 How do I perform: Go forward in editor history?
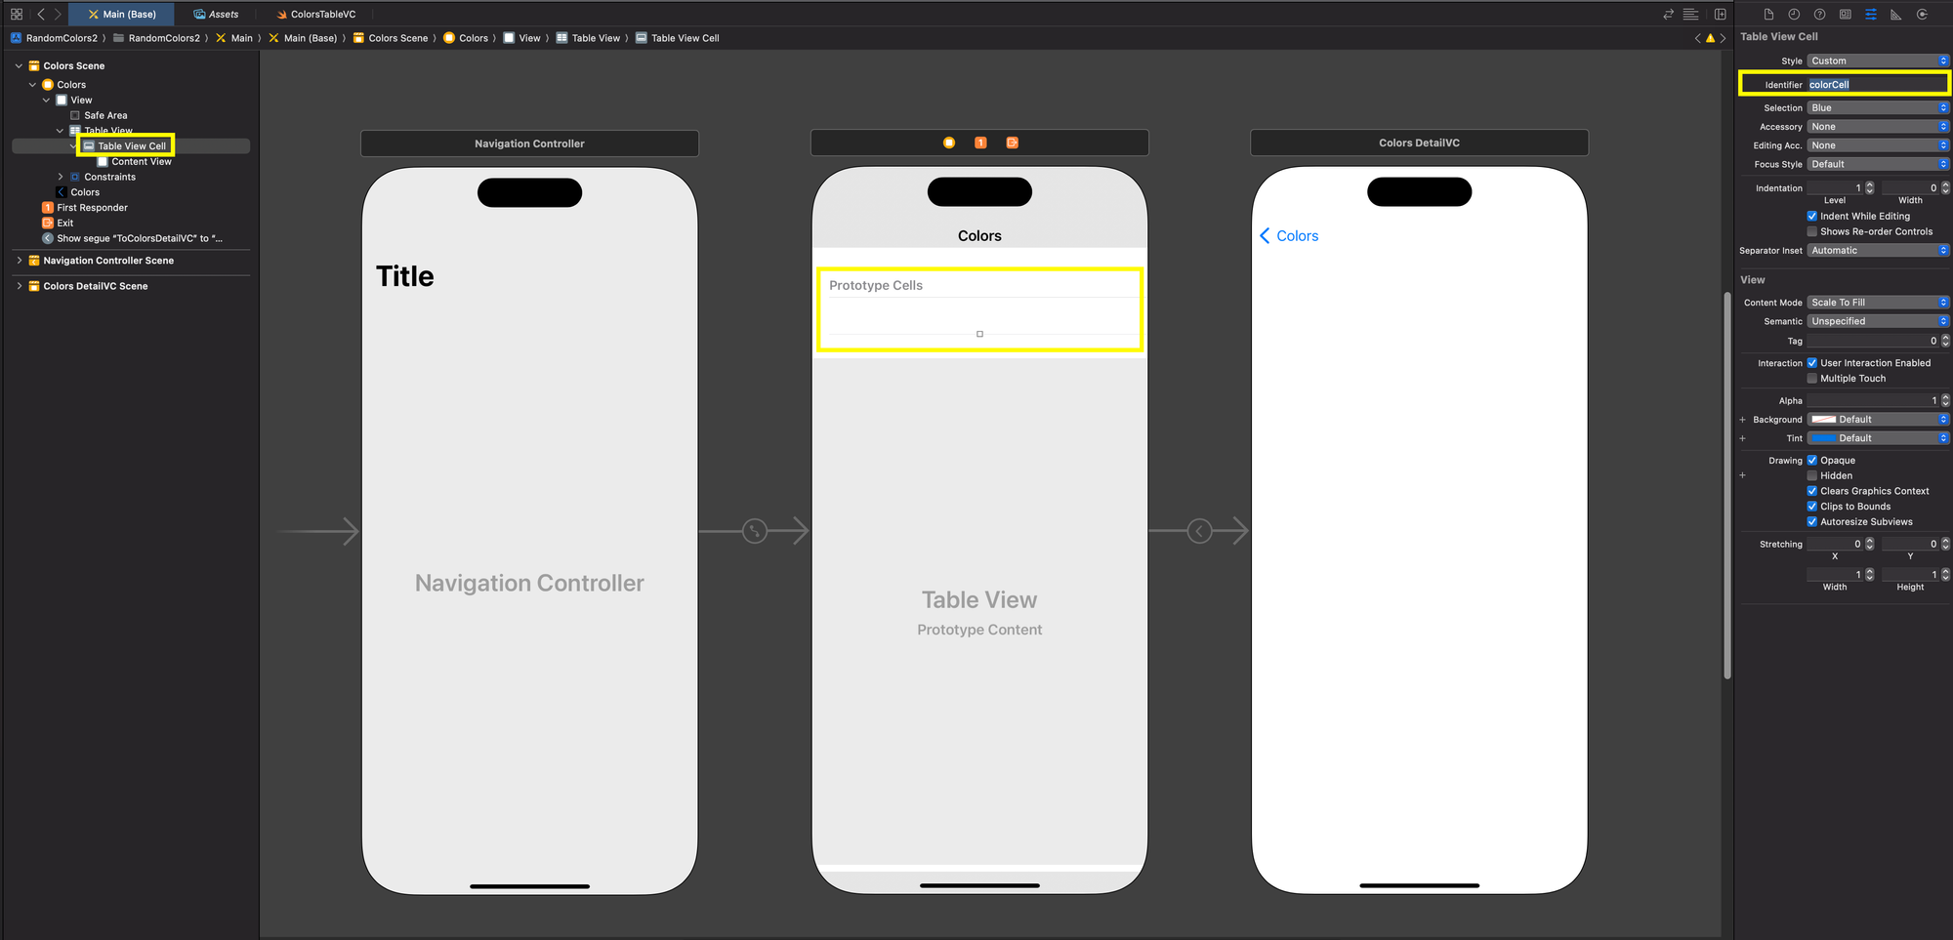click(x=58, y=14)
